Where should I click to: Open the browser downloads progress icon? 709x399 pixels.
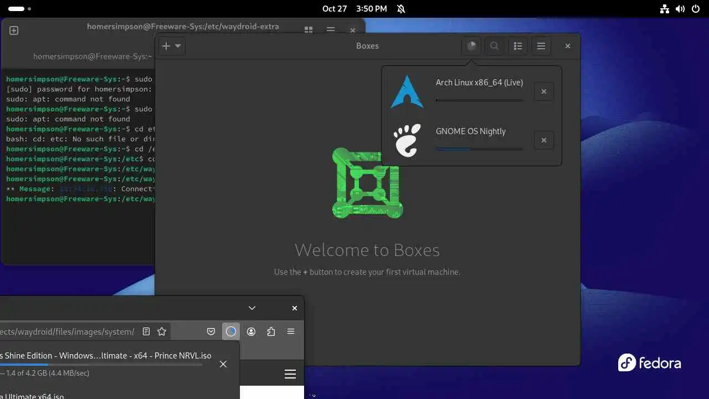click(231, 331)
